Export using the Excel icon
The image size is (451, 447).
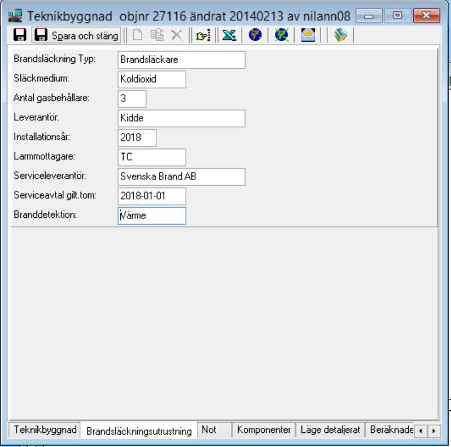point(229,36)
